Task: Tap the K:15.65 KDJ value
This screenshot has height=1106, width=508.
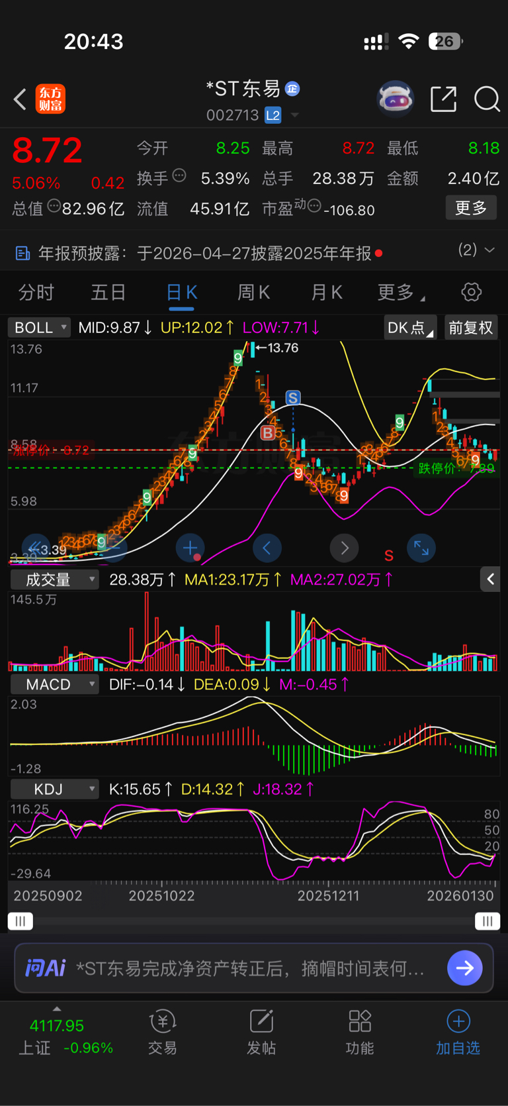Action: pyautogui.click(x=141, y=789)
